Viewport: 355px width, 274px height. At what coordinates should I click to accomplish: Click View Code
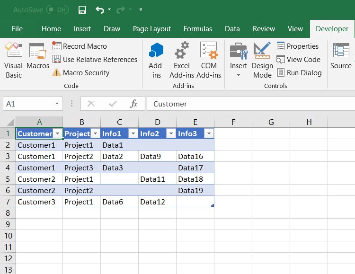(298, 60)
